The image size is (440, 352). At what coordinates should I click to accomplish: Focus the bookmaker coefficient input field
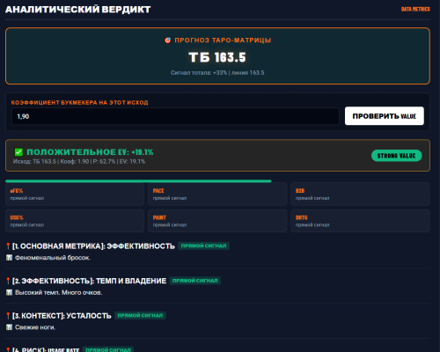(x=175, y=116)
